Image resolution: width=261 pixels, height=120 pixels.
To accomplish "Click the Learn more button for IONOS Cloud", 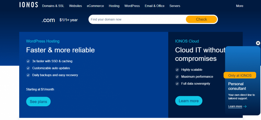I will tap(189, 101).
